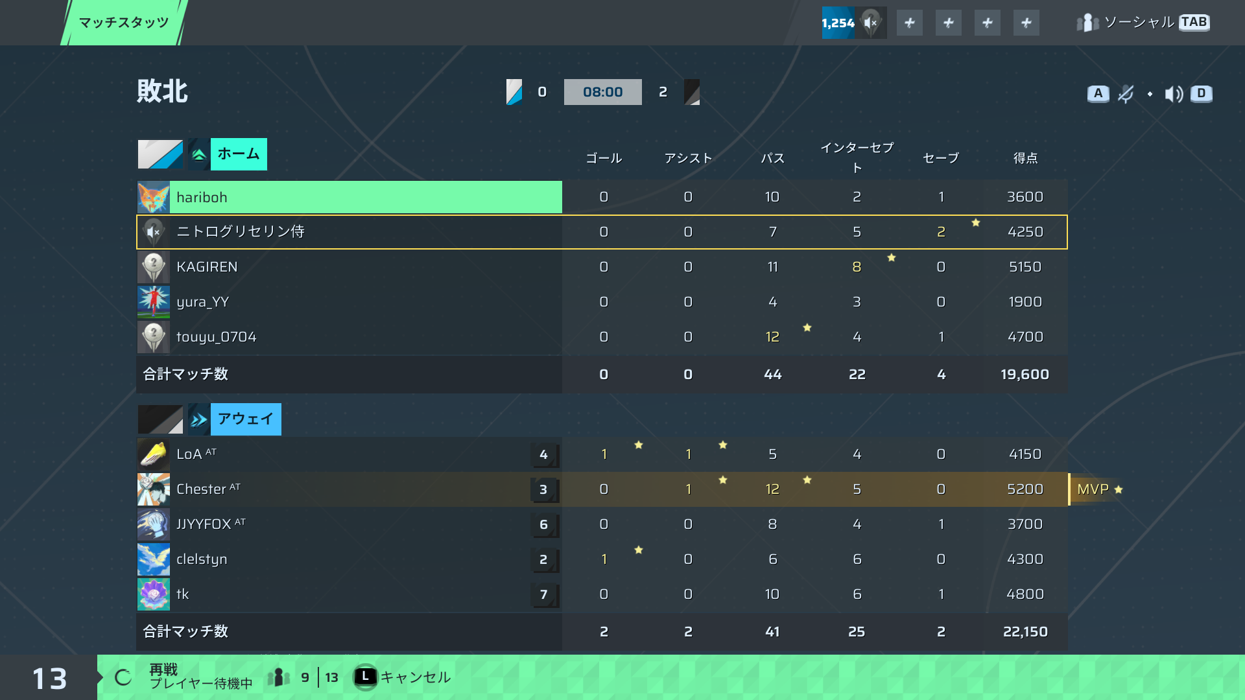The height and width of the screenshot is (700, 1245).
Task: Click the fourth empty party slot plus
Action: [x=1026, y=23]
